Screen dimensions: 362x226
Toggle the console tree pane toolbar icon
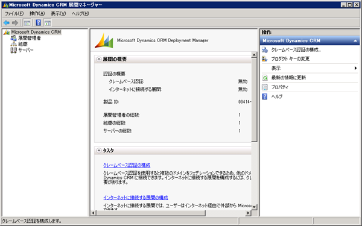click(27, 23)
